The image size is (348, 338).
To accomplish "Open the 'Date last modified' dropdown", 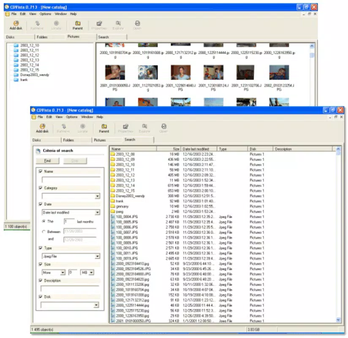I will (x=98, y=213).
